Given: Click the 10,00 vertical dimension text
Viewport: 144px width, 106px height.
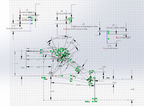Looking at the screenshot, I should [x=52, y=91].
